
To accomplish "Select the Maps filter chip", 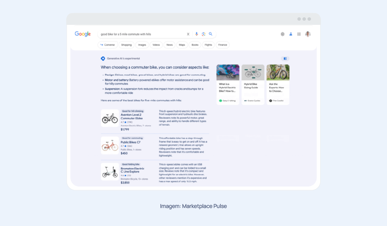I will [182, 45].
